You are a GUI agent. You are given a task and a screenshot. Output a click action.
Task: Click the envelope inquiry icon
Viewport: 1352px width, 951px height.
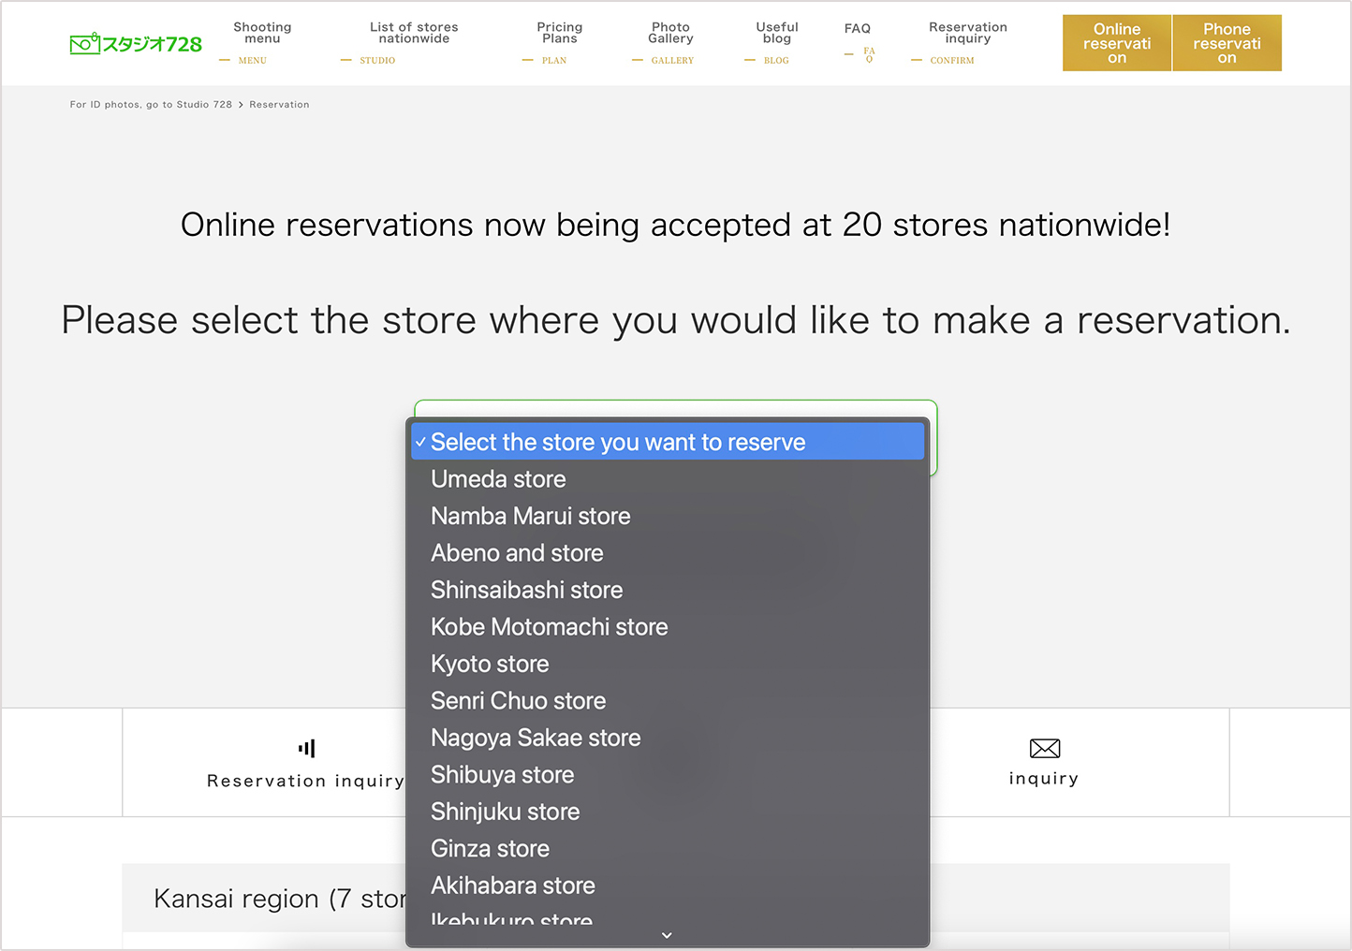pos(1043,749)
